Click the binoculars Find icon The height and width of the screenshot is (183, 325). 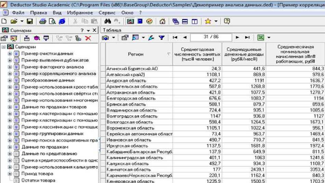106,21
